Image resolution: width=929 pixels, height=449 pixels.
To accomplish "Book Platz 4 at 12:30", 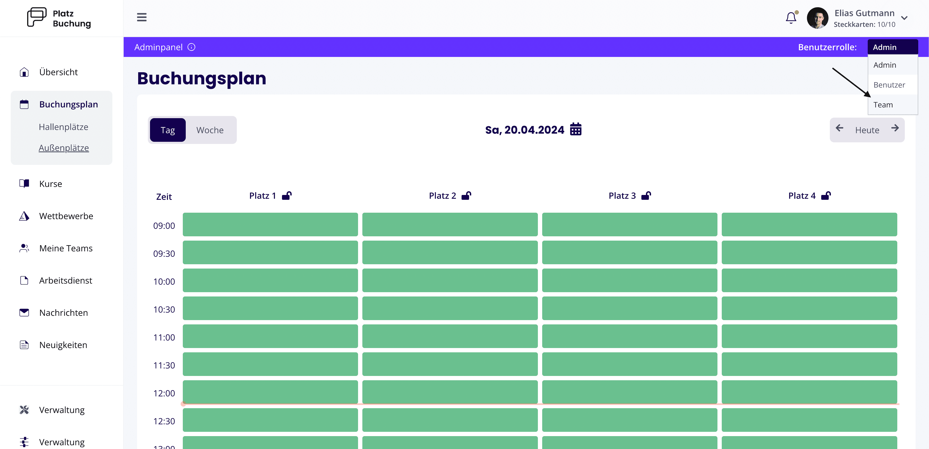I will (x=809, y=420).
